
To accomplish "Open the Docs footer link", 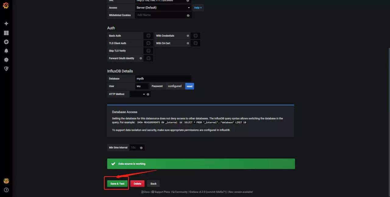I will click(x=145, y=192).
